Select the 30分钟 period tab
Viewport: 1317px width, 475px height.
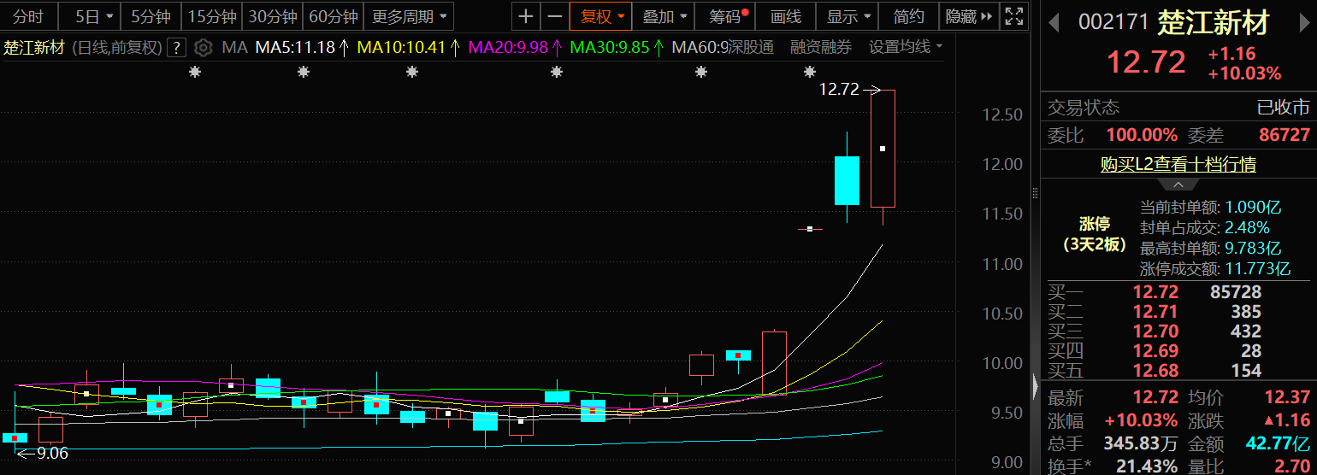coord(272,16)
